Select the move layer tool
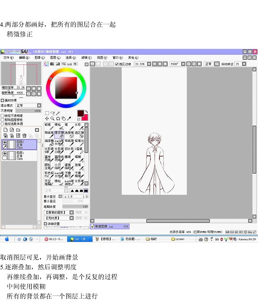 pos(47,119)
